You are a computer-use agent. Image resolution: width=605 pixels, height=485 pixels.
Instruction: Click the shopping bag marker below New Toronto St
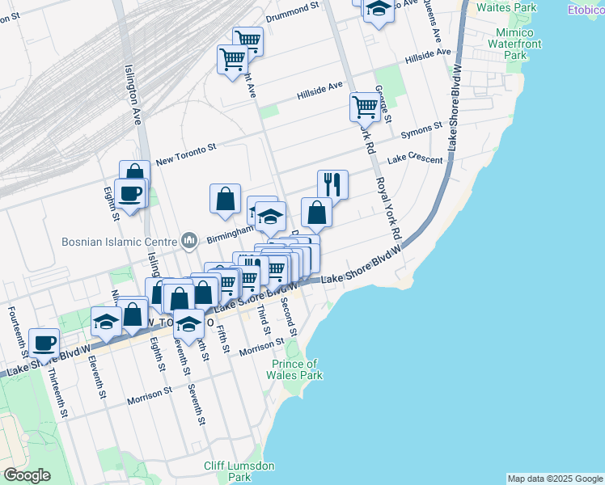tap(225, 199)
